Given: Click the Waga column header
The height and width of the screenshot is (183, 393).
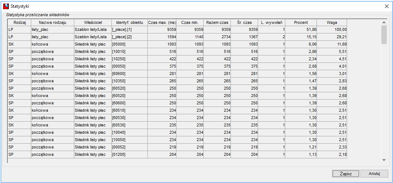Looking at the screenshot, I should click(x=332, y=22).
